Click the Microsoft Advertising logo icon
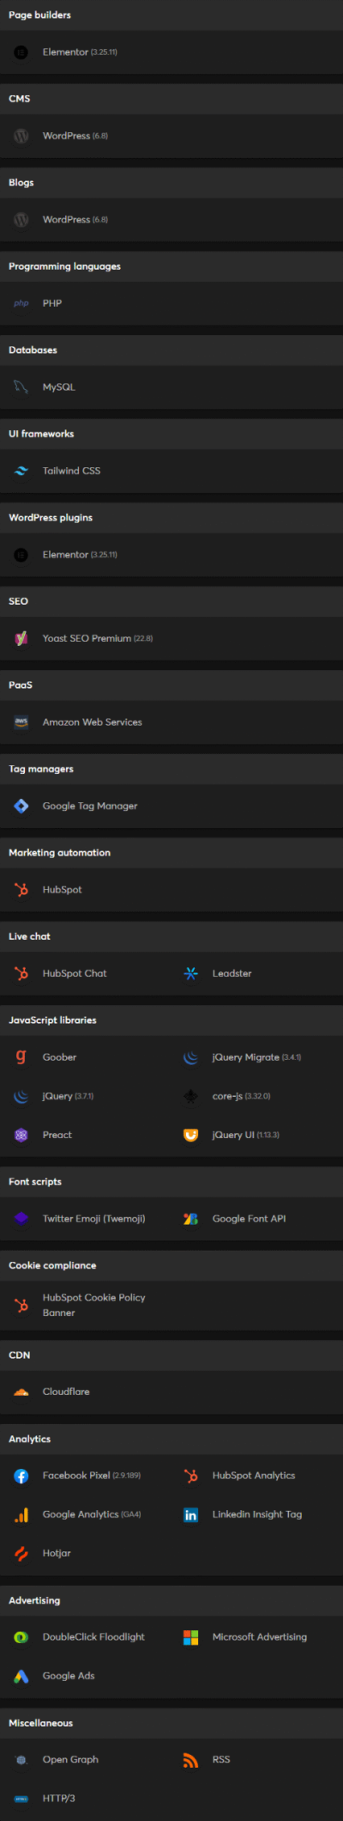The width and height of the screenshot is (343, 1821). point(191,1637)
